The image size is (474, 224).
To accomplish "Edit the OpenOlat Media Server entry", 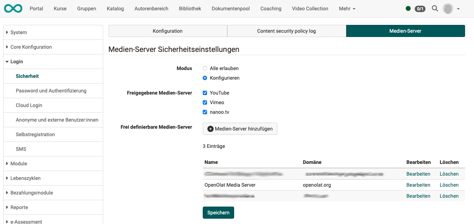I will coord(418,185).
